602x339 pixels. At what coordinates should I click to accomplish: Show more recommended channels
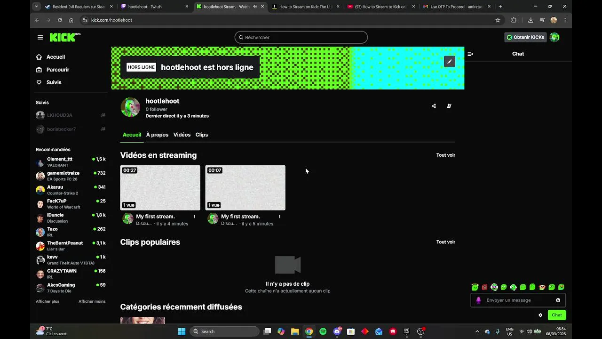point(48,301)
